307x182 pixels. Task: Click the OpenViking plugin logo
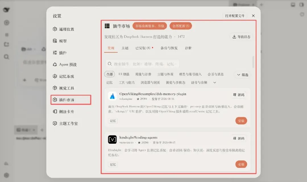coord(112,96)
